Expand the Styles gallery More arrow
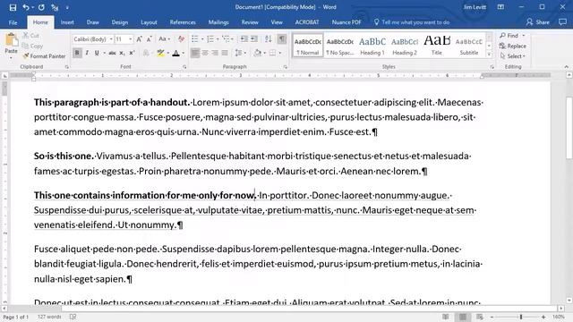The height and width of the screenshot is (322, 573). 489,54
